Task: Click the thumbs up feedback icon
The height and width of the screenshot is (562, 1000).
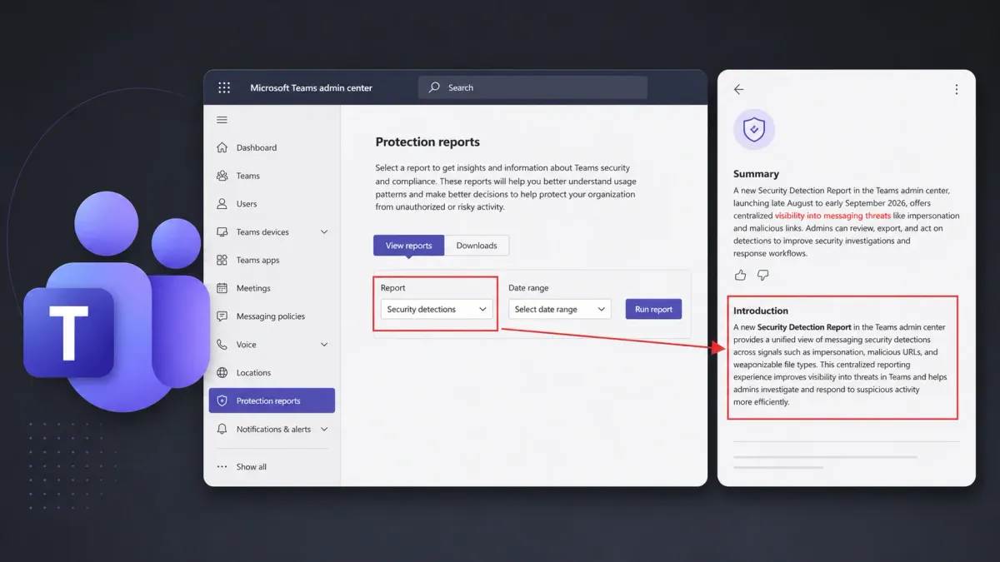Action: coord(740,275)
